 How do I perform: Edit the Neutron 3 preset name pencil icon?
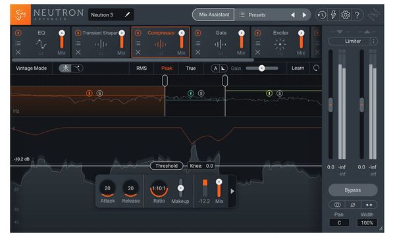(x=128, y=14)
